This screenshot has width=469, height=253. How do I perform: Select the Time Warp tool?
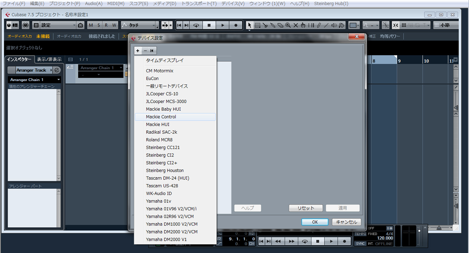coord(311,25)
